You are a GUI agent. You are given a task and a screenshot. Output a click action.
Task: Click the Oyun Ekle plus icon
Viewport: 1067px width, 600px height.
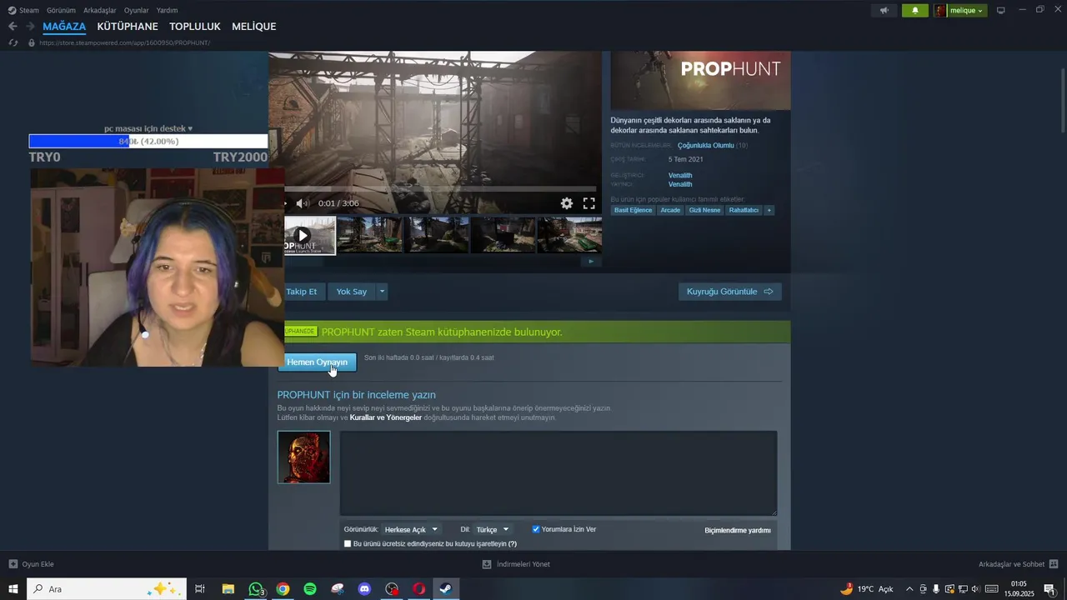point(13,564)
